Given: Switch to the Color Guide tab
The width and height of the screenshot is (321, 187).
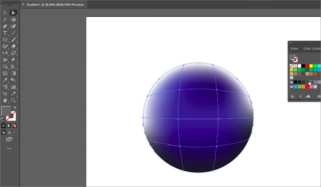Looking at the screenshot, I should pos(311,48).
